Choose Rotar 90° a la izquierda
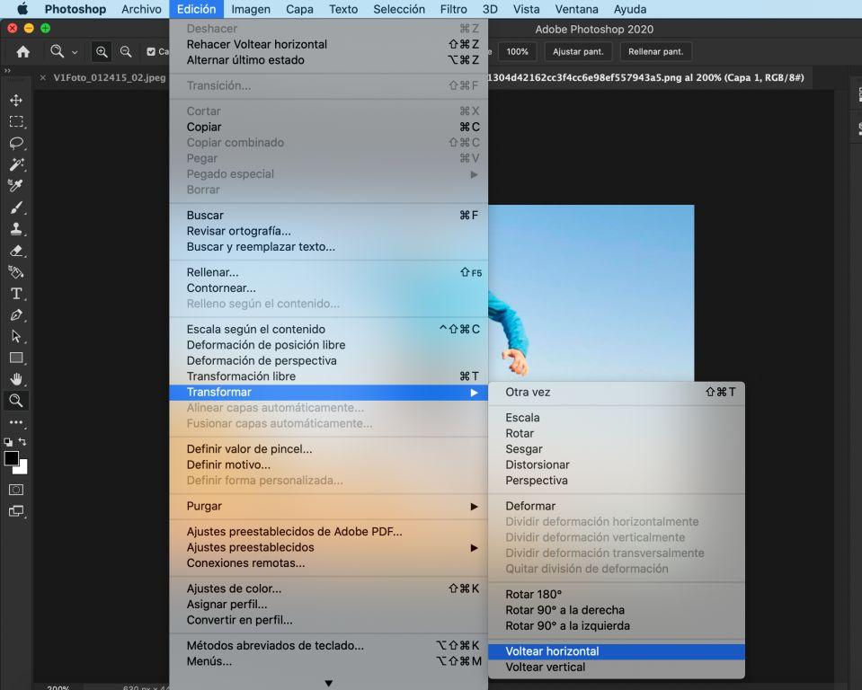This screenshot has height=690, width=862. 617,625
